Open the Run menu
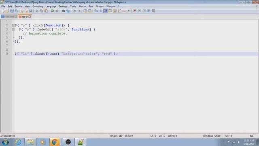The width and height of the screenshot is (259, 146). pos(91,6)
